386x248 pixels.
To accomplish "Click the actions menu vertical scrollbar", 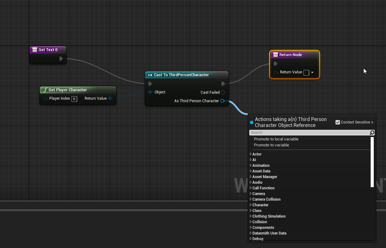I will click(372, 162).
